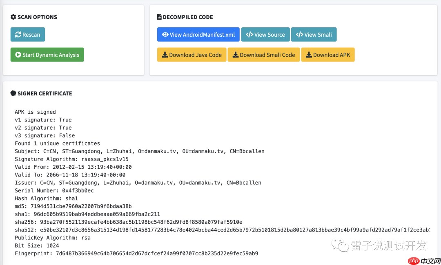Click the 'Bit Size: 1024' line
Screen dimensions: 441x265
pos(37,245)
